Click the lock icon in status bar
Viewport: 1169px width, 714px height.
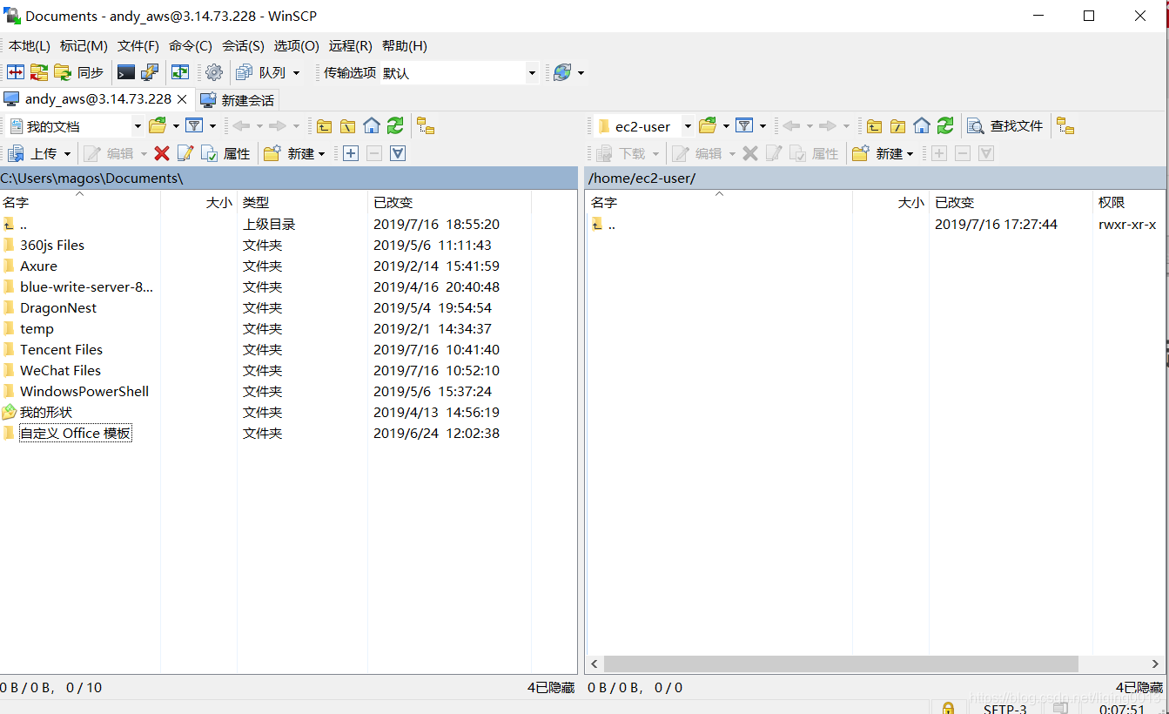click(x=949, y=709)
